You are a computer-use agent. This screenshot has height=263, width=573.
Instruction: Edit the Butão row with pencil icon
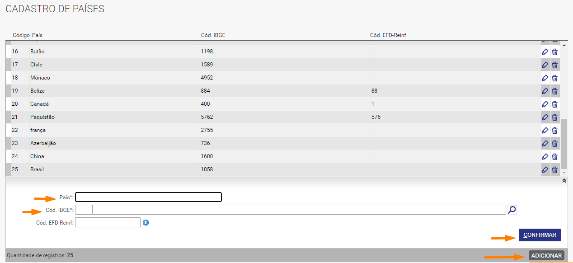[545, 52]
